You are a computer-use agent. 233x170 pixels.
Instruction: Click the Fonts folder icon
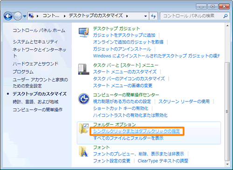click(83, 151)
